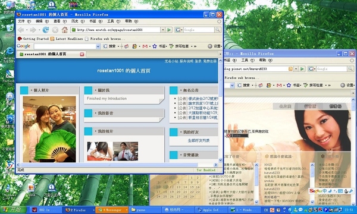This screenshot has height=214, width=357.
Task: Click Sogou input method toolbar logo
Action: [315, 191]
